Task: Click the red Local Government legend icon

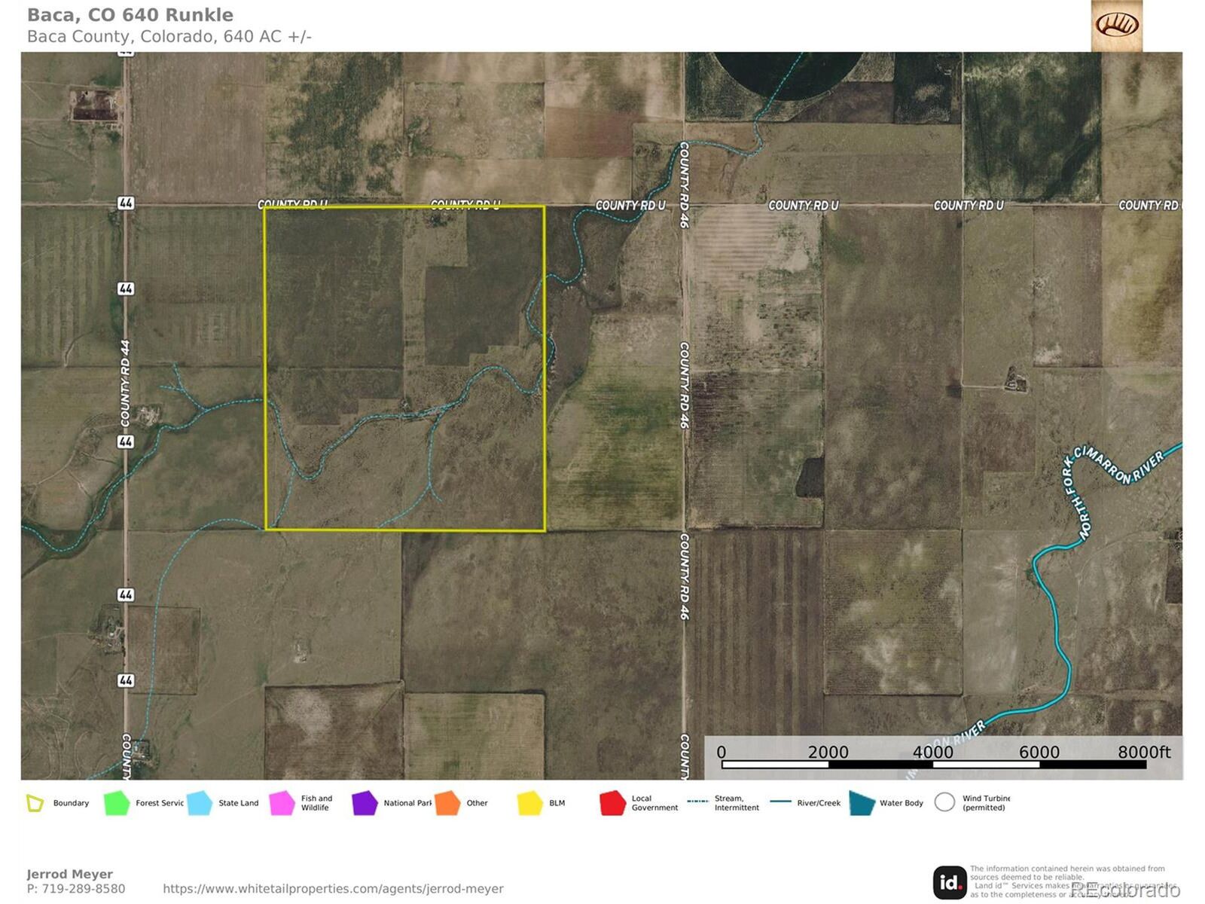Action: click(612, 803)
